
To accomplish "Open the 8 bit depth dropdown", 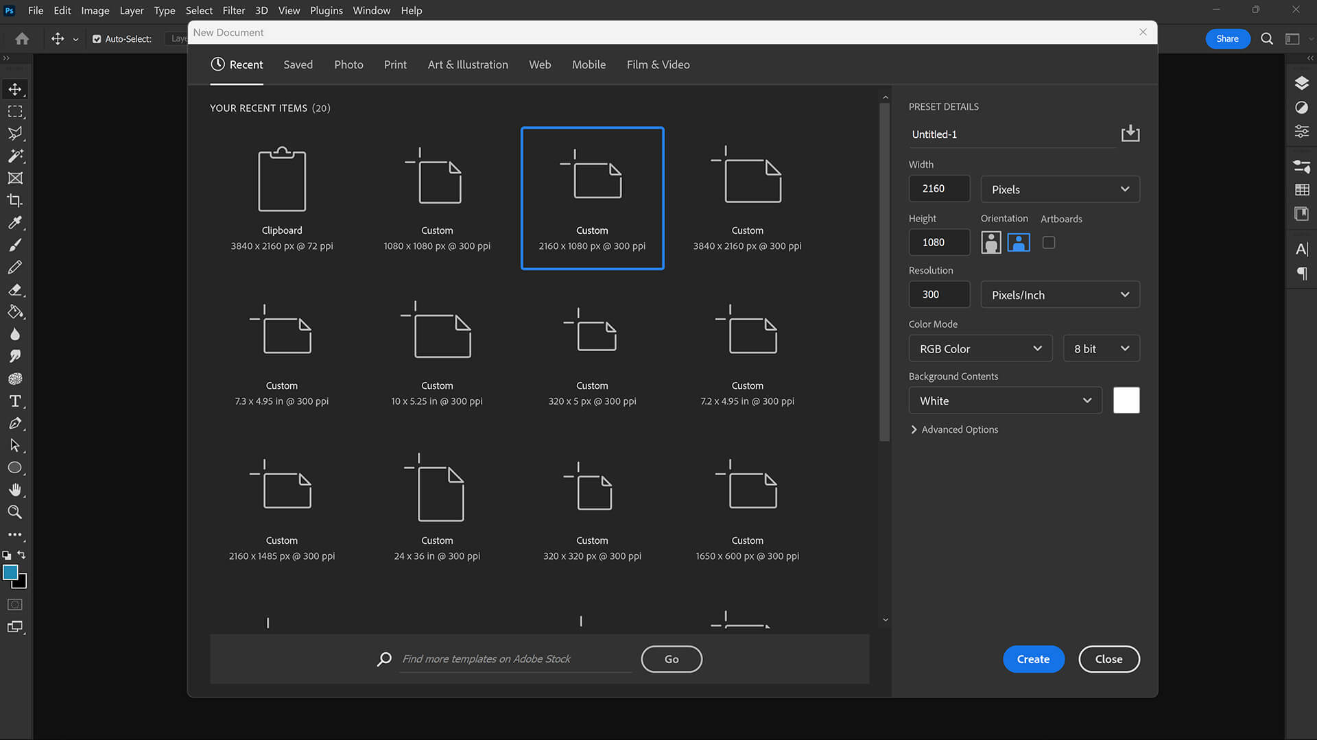I will pos(1101,348).
